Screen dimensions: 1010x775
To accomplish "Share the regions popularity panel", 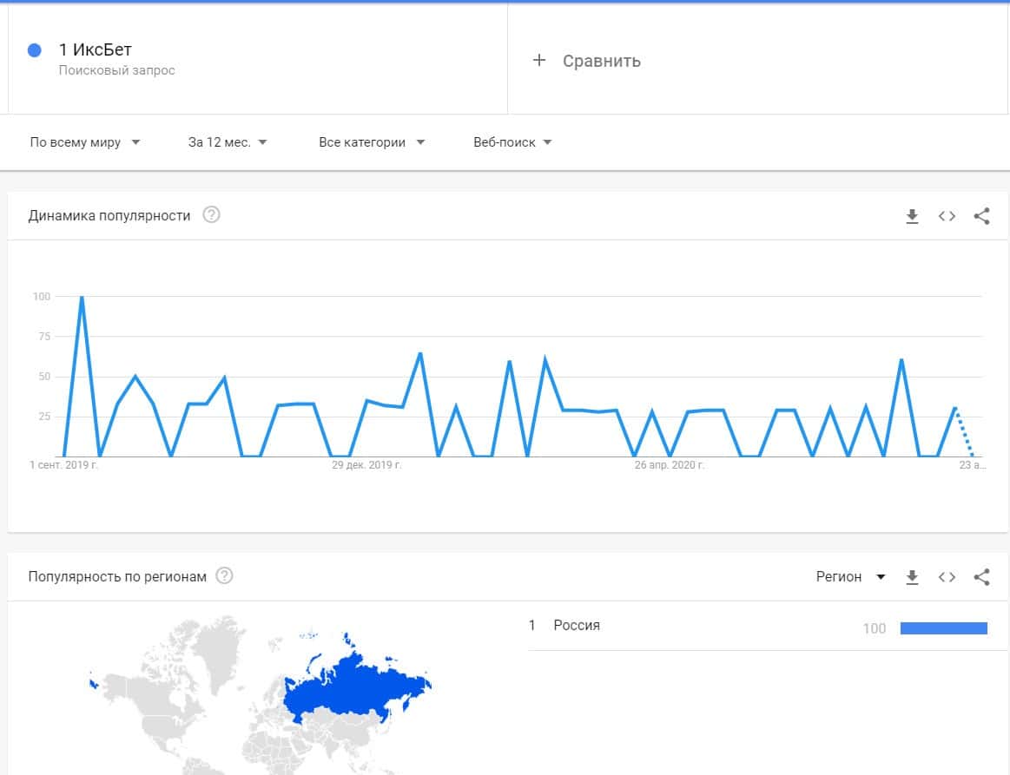I will (x=981, y=577).
